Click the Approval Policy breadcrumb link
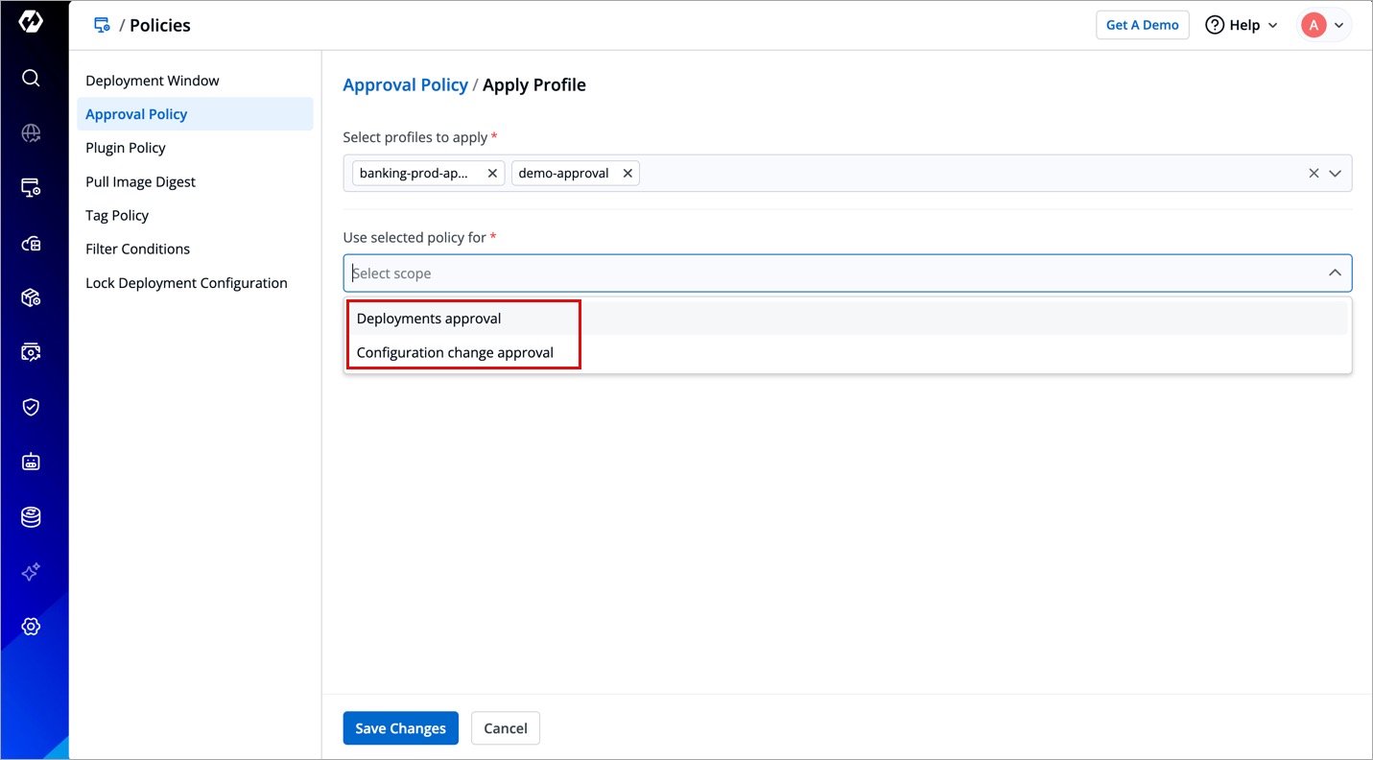The width and height of the screenshot is (1373, 760). (405, 84)
